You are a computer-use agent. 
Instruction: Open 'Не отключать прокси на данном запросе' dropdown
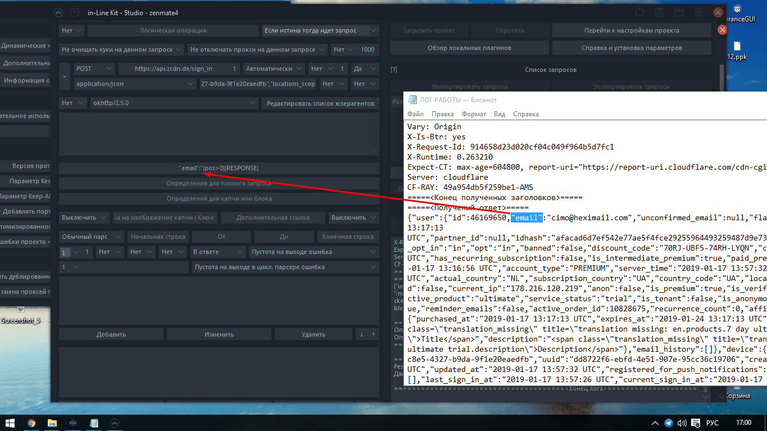(x=257, y=49)
